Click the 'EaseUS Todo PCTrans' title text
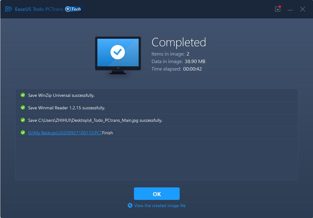This screenshot has height=218, width=313. [39, 9]
